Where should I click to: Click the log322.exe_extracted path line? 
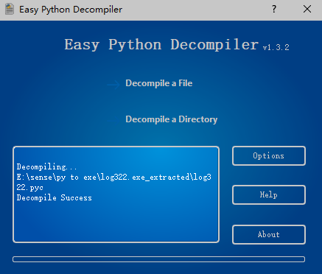coord(114,178)
